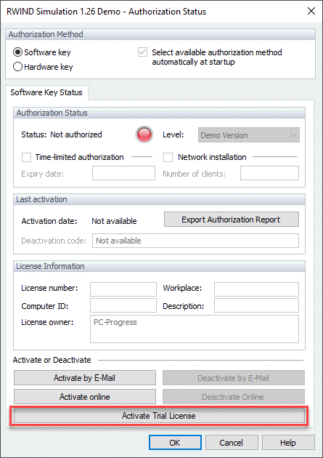
Task: Click the 'Authorization Method' group header
Action: [x=160, y=34]
